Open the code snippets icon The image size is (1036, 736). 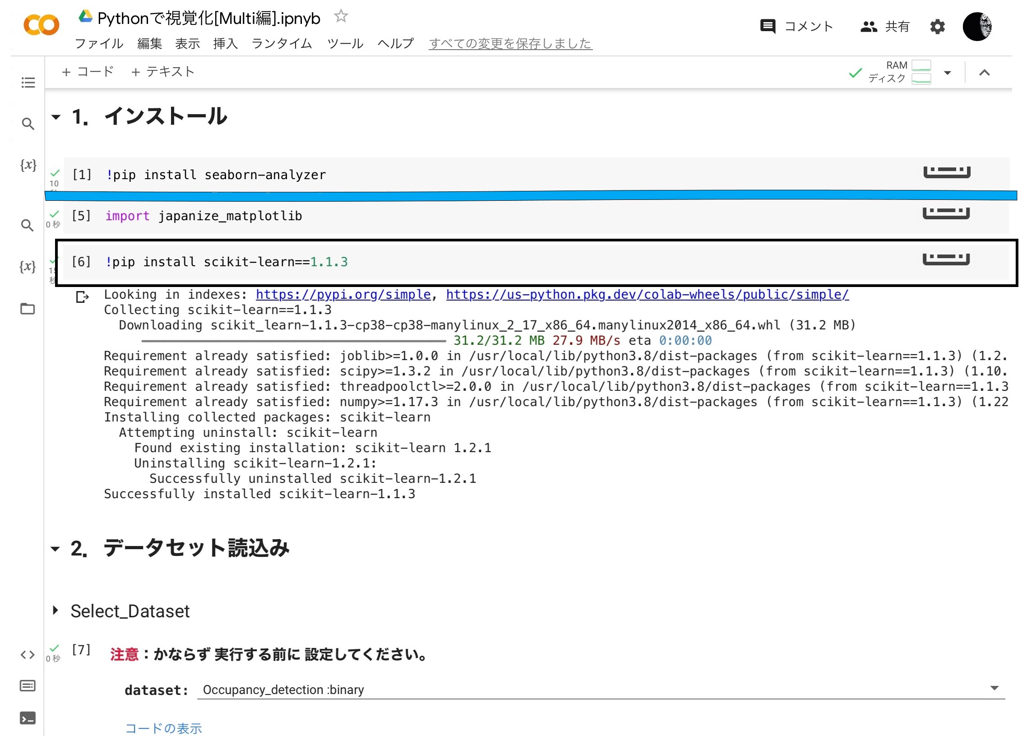coord(28,654)
